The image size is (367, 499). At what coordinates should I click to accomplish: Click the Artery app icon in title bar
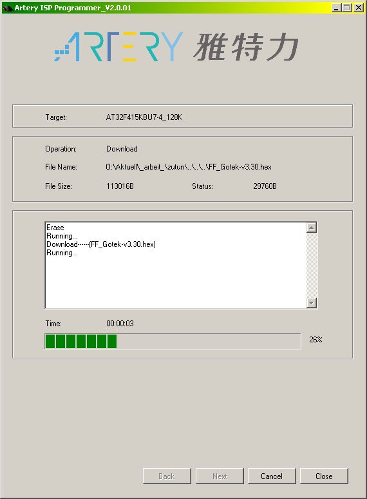(x=8, y=8)
